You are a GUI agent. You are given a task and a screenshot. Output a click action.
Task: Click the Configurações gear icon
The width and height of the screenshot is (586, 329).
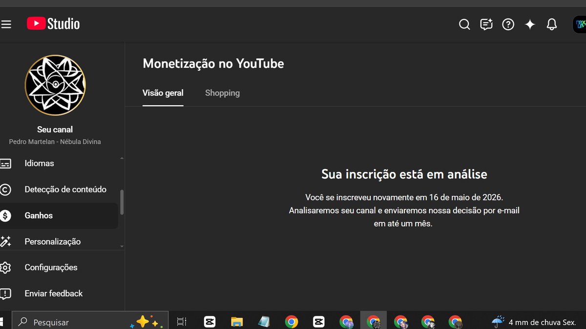(5, 268)
